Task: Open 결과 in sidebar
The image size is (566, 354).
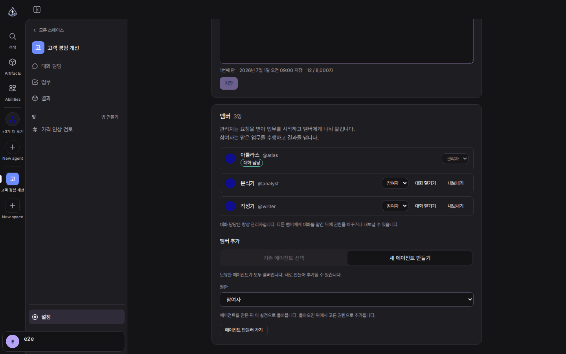Action: pos(77,98)
